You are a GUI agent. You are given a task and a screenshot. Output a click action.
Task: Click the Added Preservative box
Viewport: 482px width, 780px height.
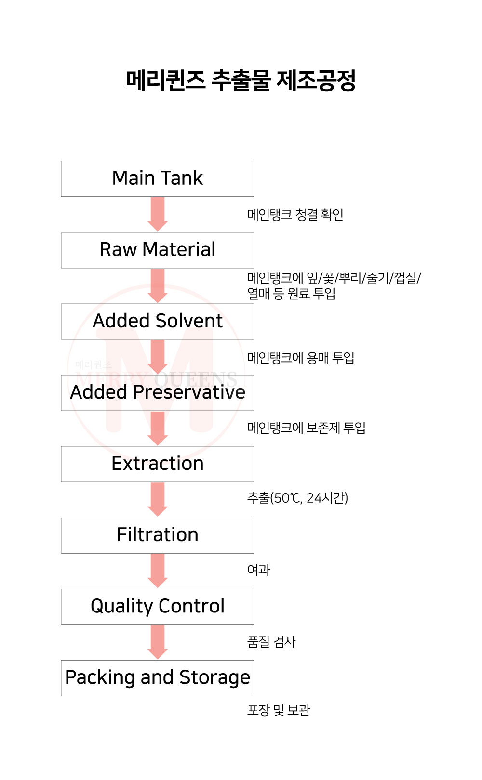pyautogui.click(x=158, y=392)
